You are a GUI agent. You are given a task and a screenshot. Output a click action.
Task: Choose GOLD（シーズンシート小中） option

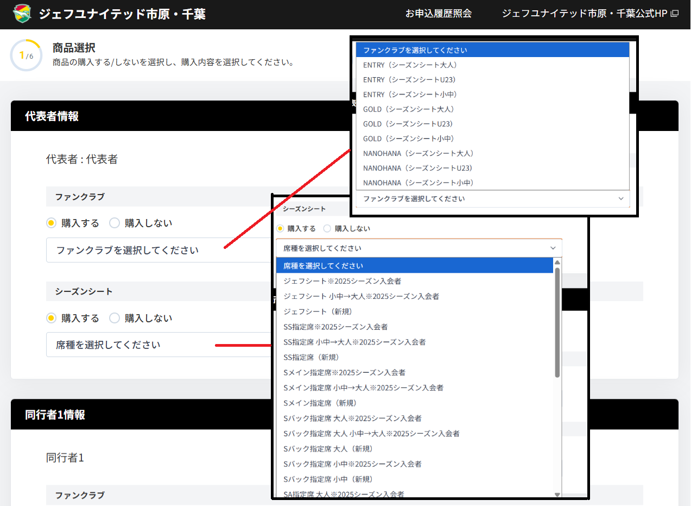pos(493,138)
